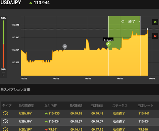Click the red Low (down) trade button
159x131 pixels.
pyautogui.click(x=155, y=36)
